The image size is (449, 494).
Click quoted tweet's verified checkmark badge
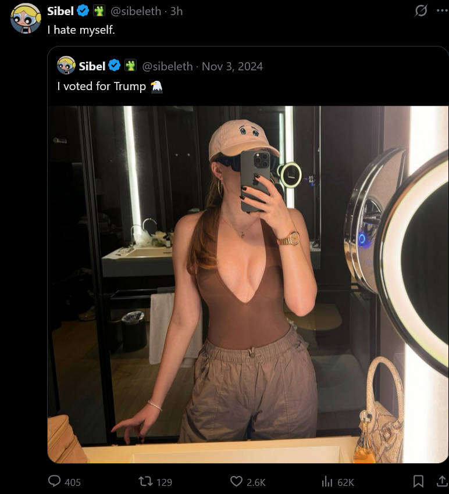[114, 66]
